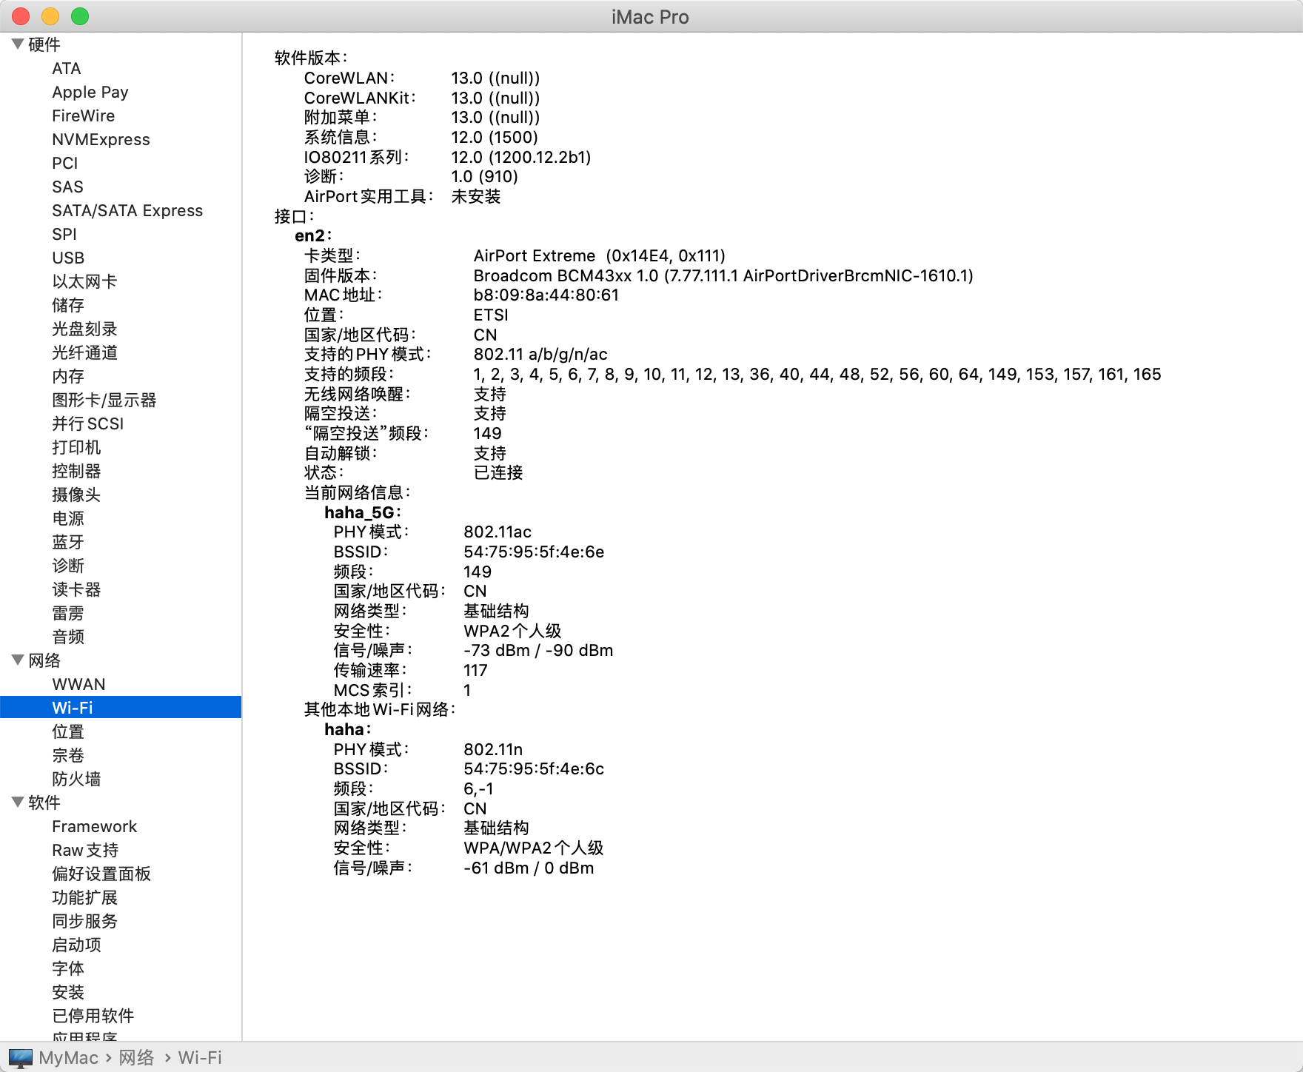Select the Framework software item

tap(94, 826)
